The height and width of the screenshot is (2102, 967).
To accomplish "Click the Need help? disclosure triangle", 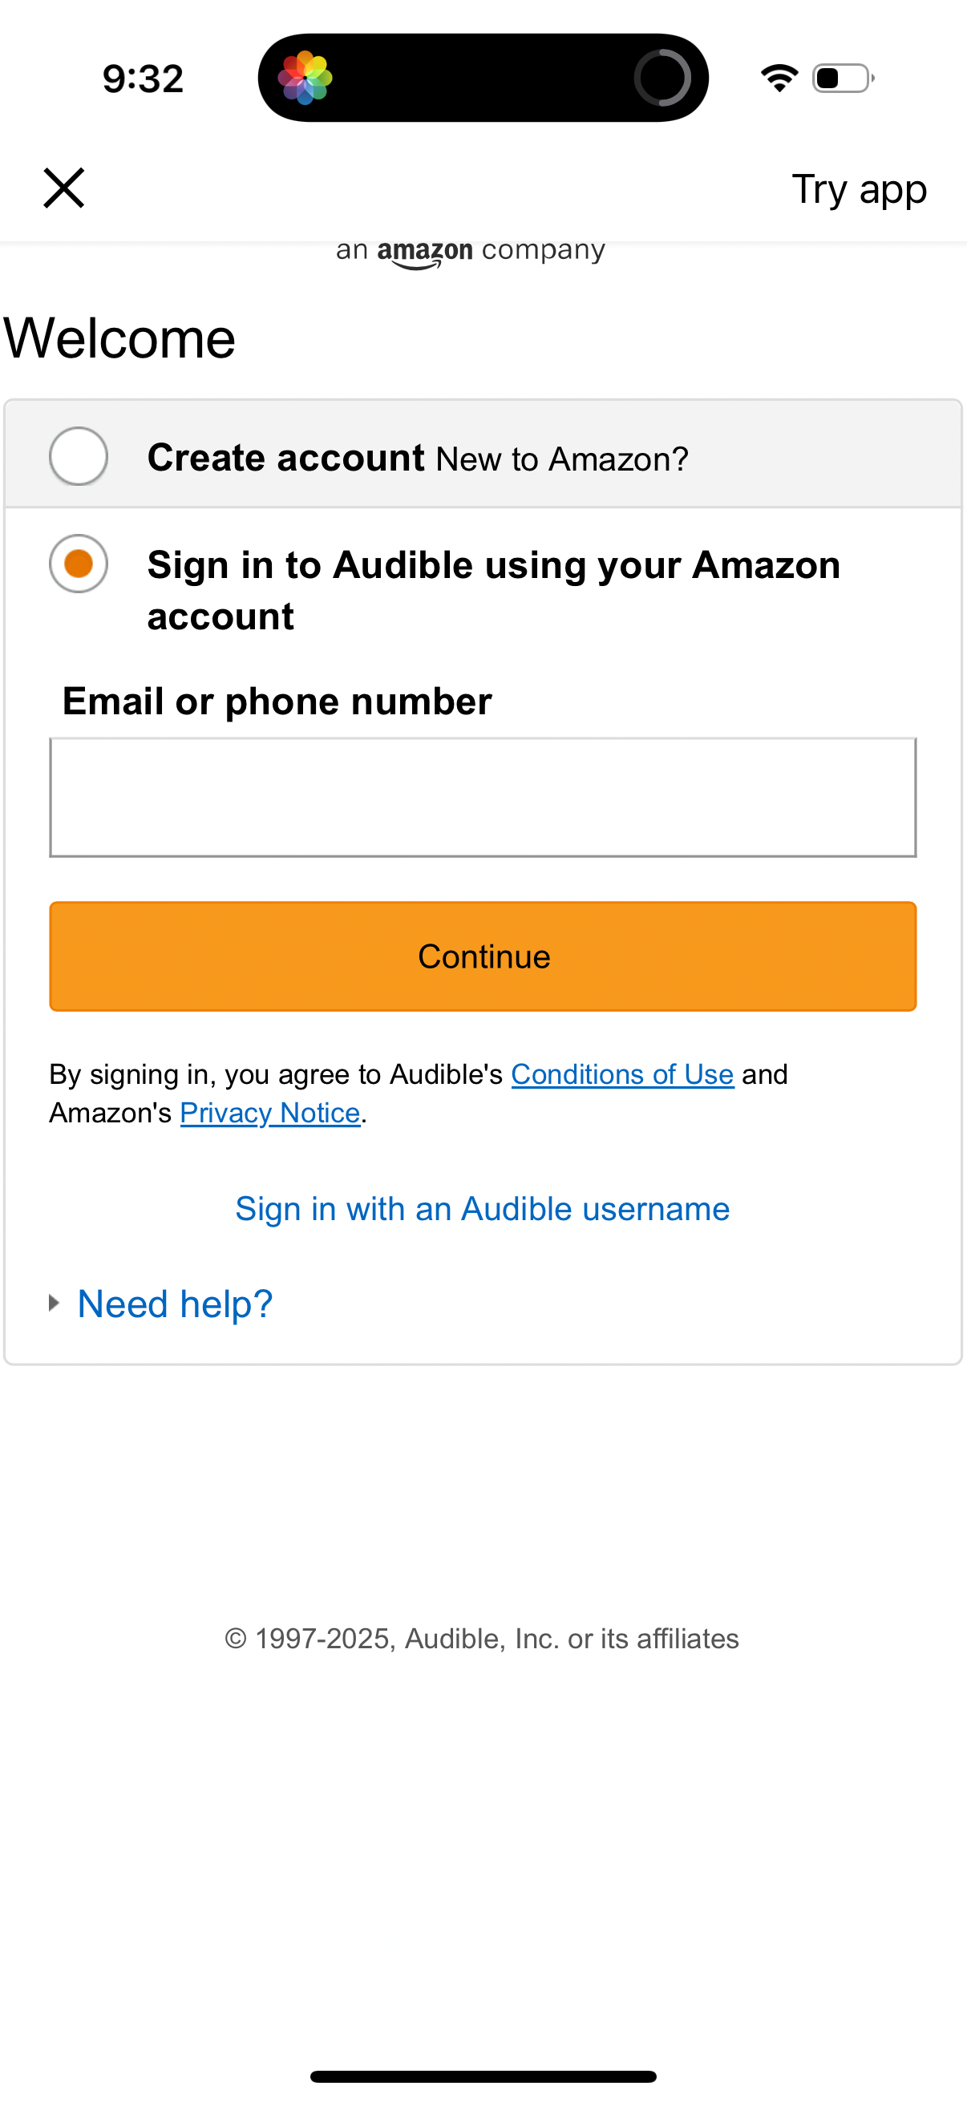I will [x=53, y=1302].
